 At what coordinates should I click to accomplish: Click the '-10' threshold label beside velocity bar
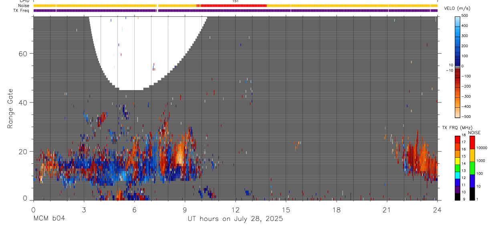[450, 70]
